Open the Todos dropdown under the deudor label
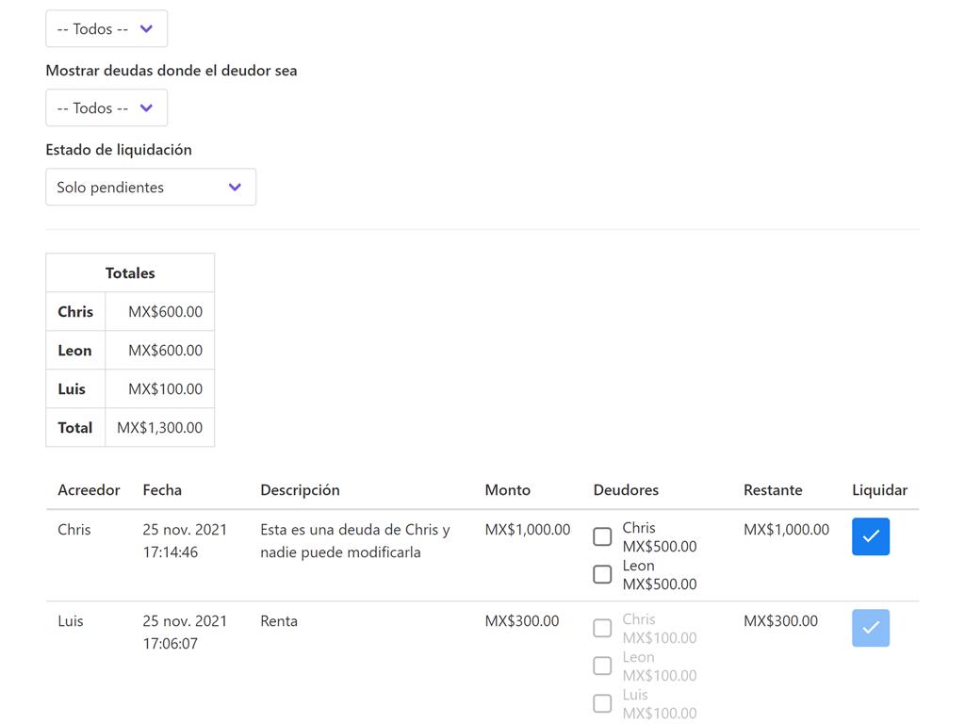The height and width of the screenshot is (724, 965). (x=106, y=108)
